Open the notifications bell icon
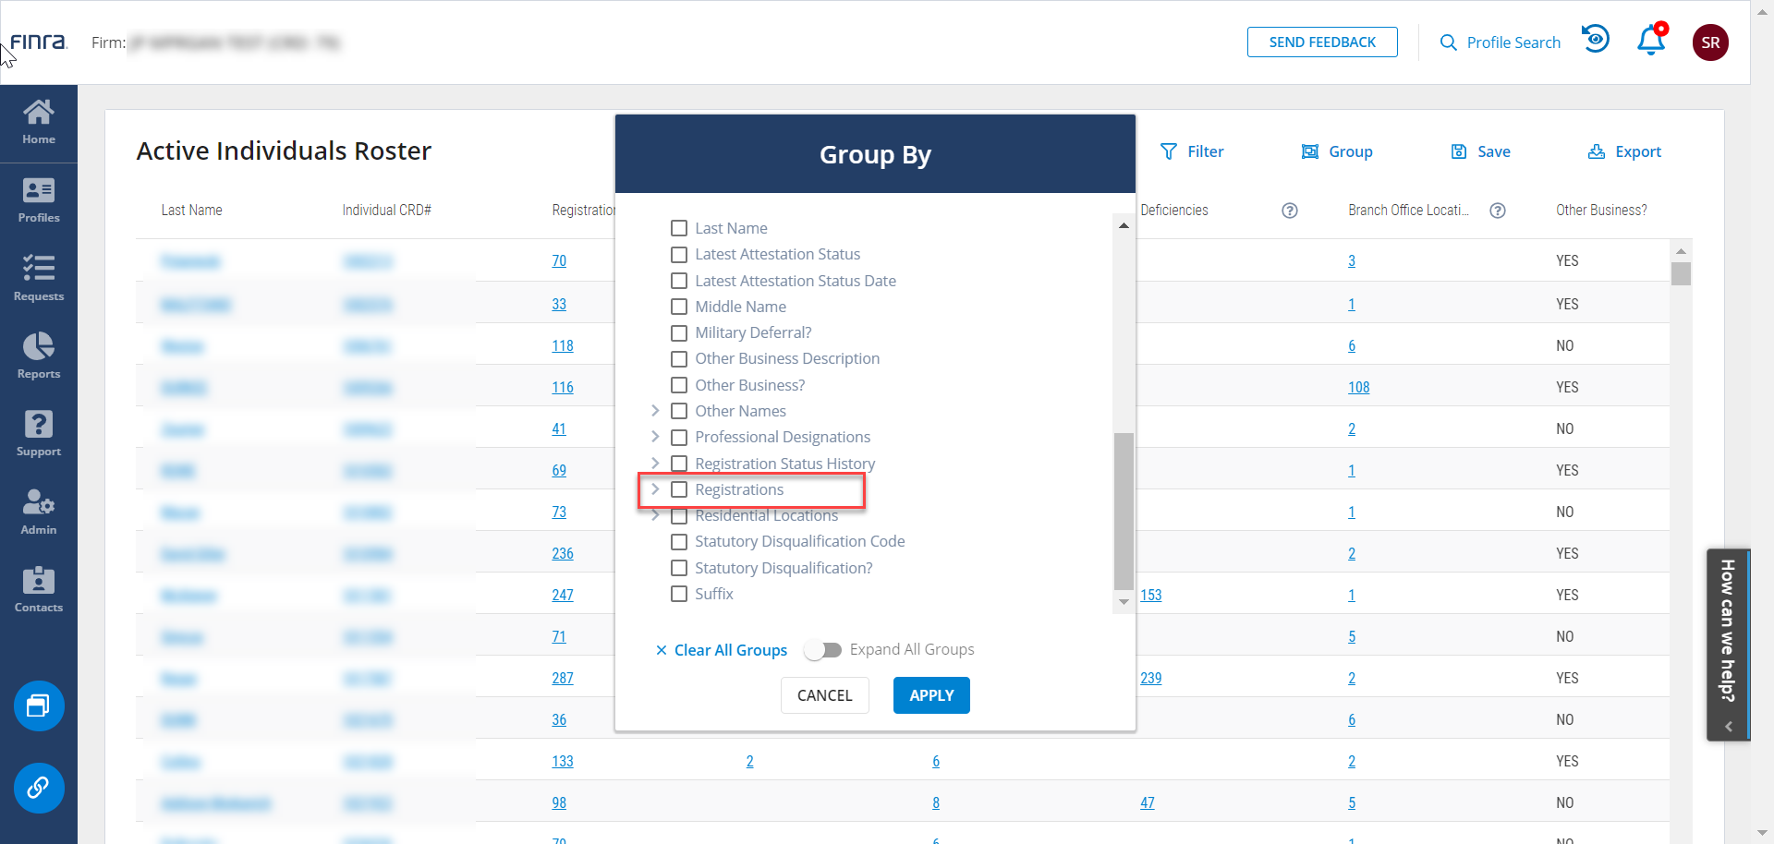Image resolution: width=1774 pixels, height=844 pixels. (x=1650, y=42)
